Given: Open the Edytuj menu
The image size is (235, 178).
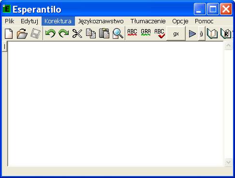Looking at the screenshot, I should (29, 21).
